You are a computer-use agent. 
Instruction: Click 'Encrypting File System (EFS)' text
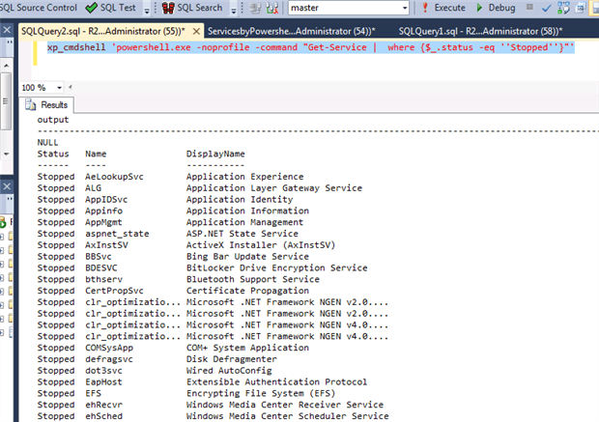[x=261, y=394]
